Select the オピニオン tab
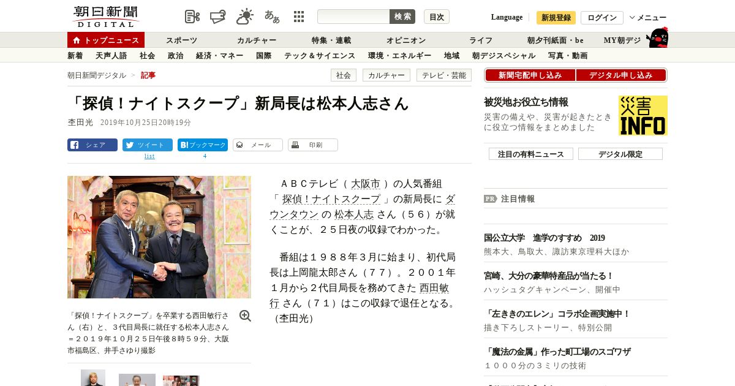 406,40
